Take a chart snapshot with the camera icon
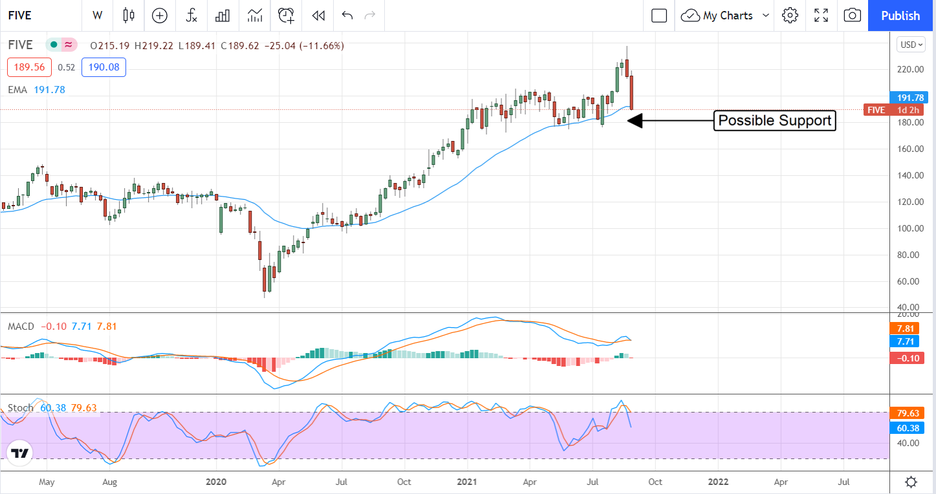This screenshot has height=494, width=936. [x=853, y=16]
